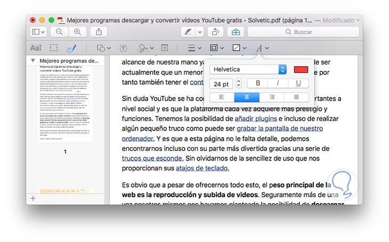Open the Modificado title dropdown

(341, 20)
